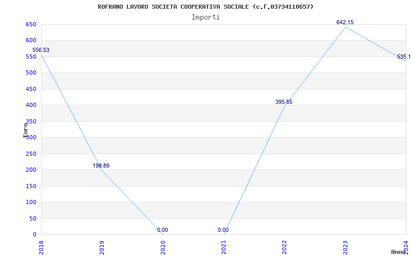411x257 pixels.
Task: Click the 300 y-axis tick label
Action: pyautogui.click(x=31, y=138)
